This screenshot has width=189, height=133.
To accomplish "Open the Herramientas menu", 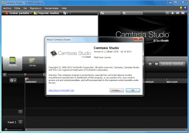I will pyautogui.click(x=51, y=8).
